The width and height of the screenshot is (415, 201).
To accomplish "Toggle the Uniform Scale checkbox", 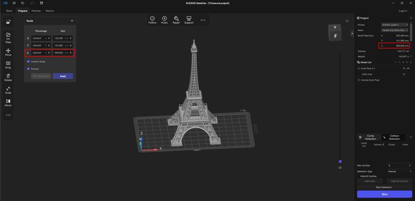I will point(28,62).
